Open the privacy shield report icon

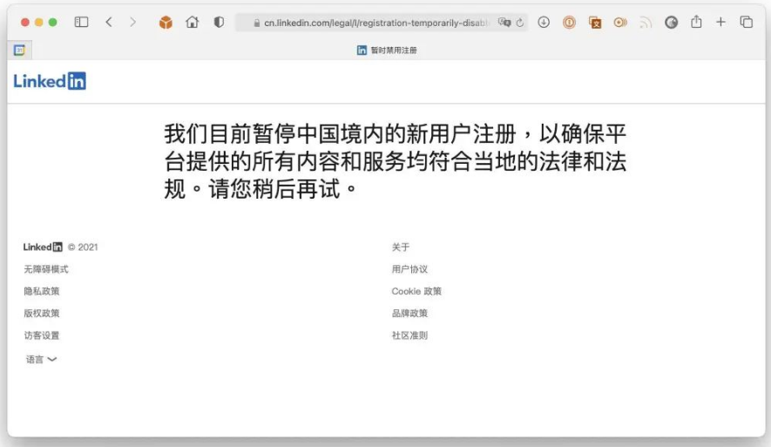tap(219, 23)
